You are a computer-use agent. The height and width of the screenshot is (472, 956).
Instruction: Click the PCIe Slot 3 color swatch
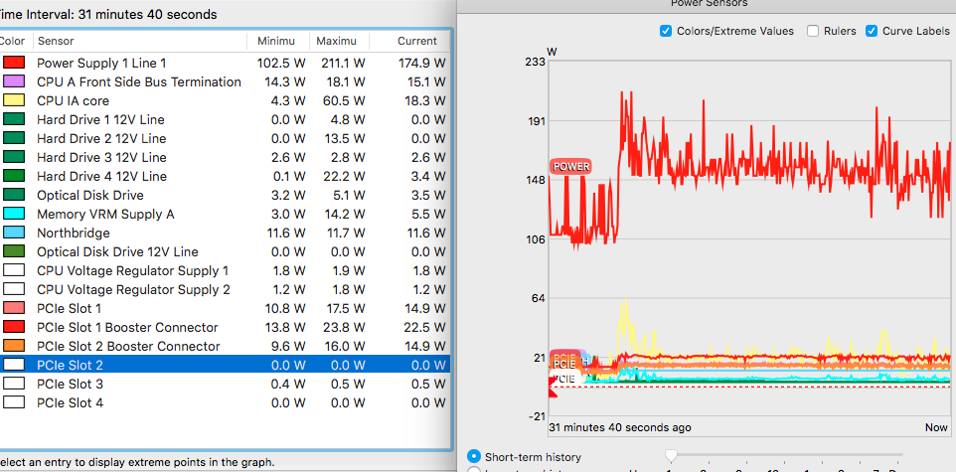[13, 384]
